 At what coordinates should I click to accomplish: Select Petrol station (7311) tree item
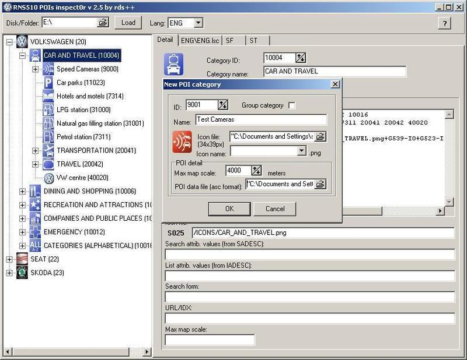pos(83,137)
